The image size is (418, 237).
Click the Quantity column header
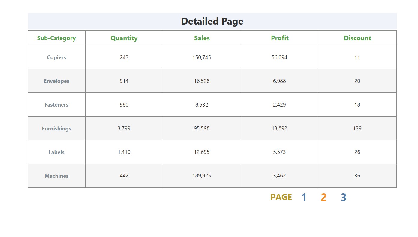tap(124, 38)
